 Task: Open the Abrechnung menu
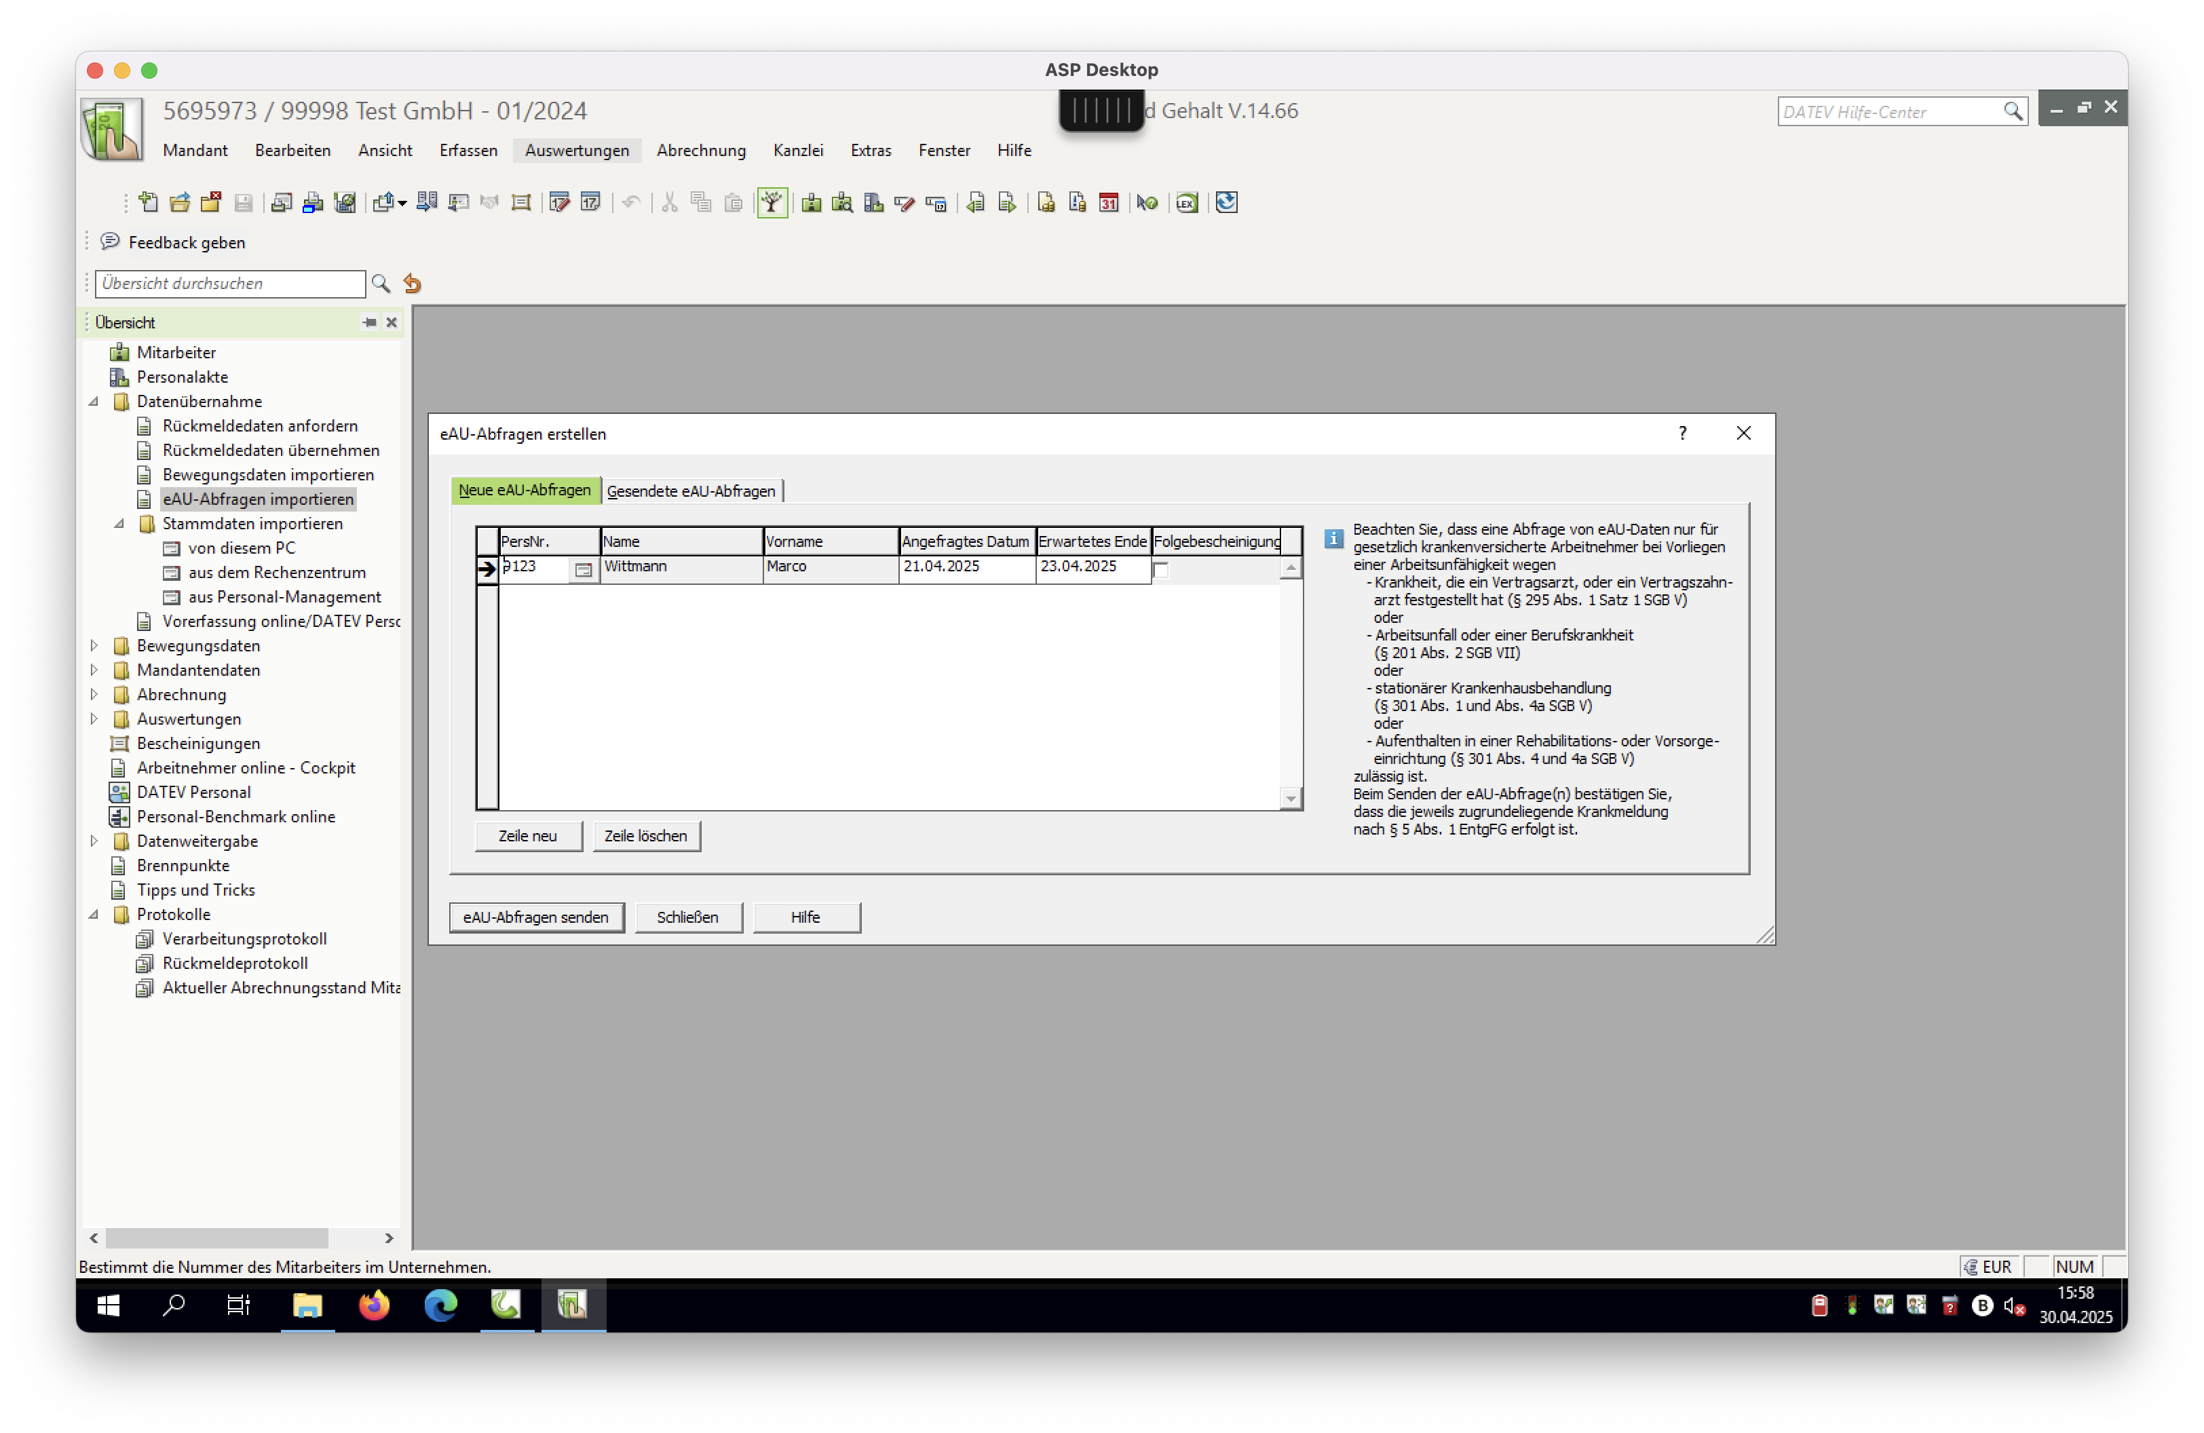700,150
